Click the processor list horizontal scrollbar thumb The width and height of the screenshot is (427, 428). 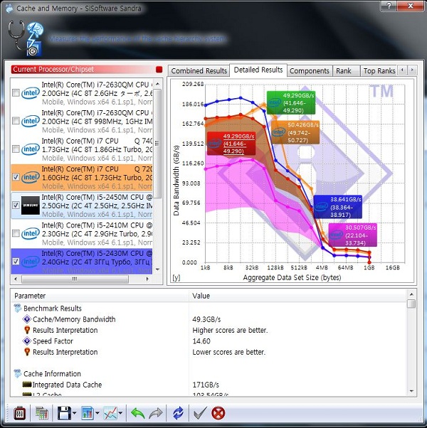[x=75, y=279]
